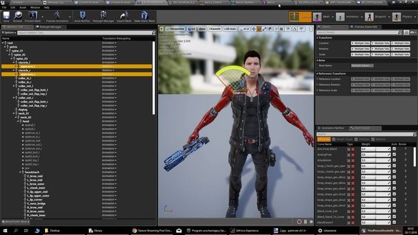Click the Browse magnifier icon
The width and height of the screenshot is (418, 235).
coord(18,16)
